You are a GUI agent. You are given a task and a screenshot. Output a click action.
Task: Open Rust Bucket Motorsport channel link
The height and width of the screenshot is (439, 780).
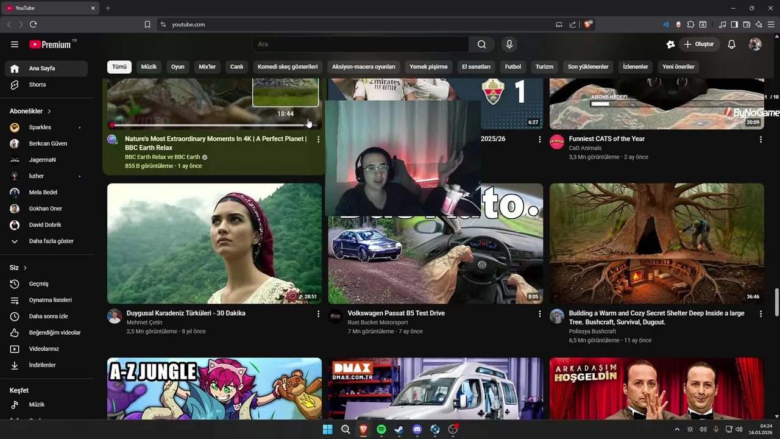[378, 323]
